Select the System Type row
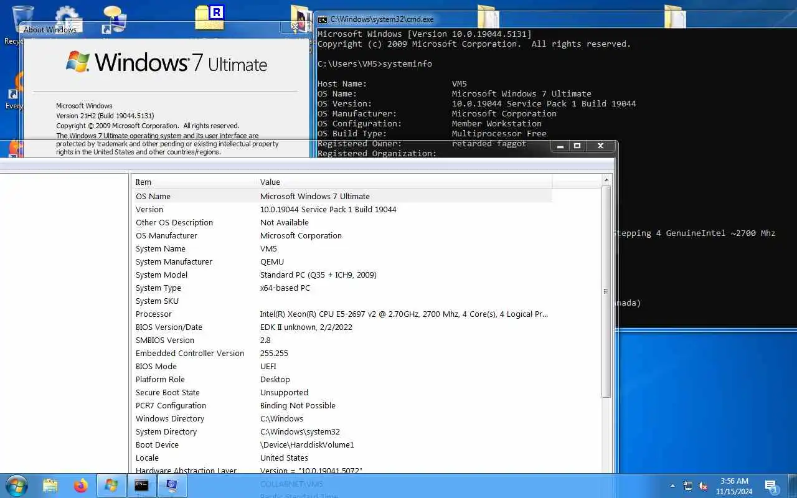 (342, 288)
